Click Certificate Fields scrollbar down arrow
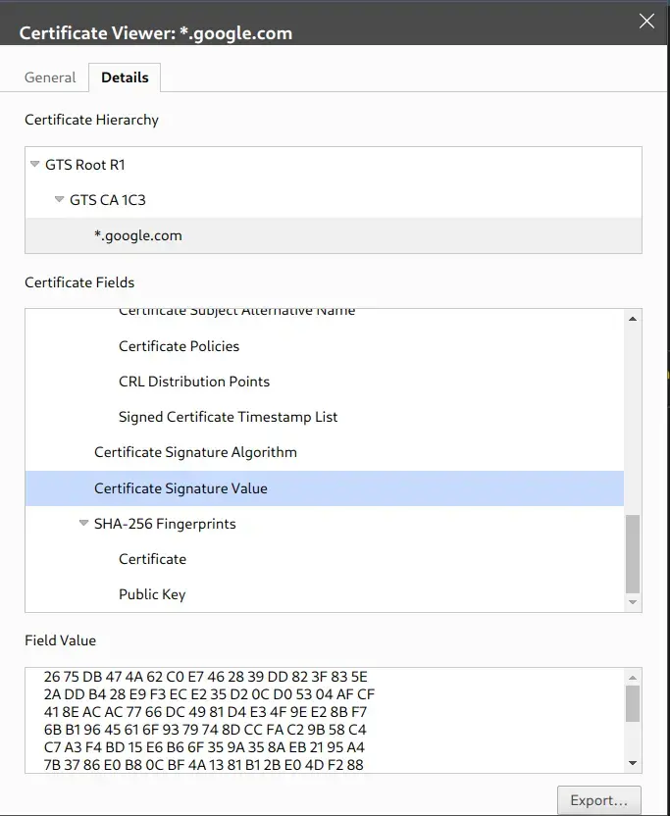 [633, 602]
